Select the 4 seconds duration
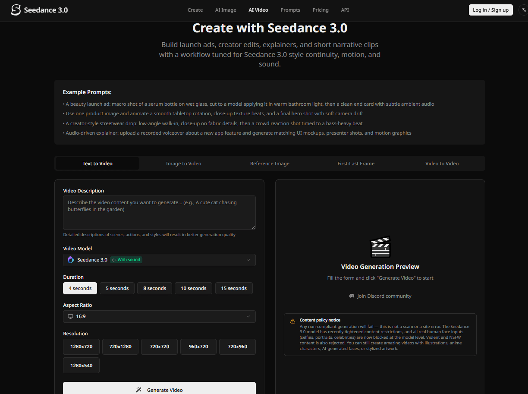Screen dimensions: 528x394 [x=80, y=288]
